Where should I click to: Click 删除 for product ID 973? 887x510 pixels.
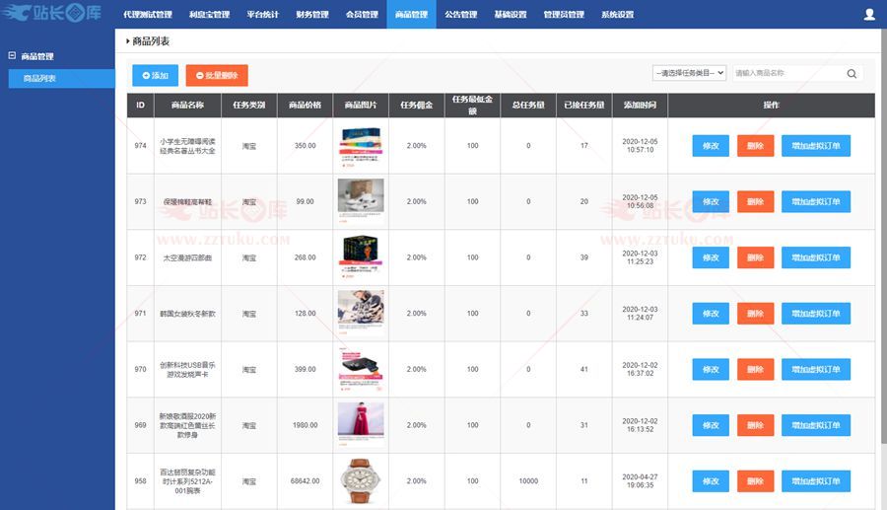point(755,201)
